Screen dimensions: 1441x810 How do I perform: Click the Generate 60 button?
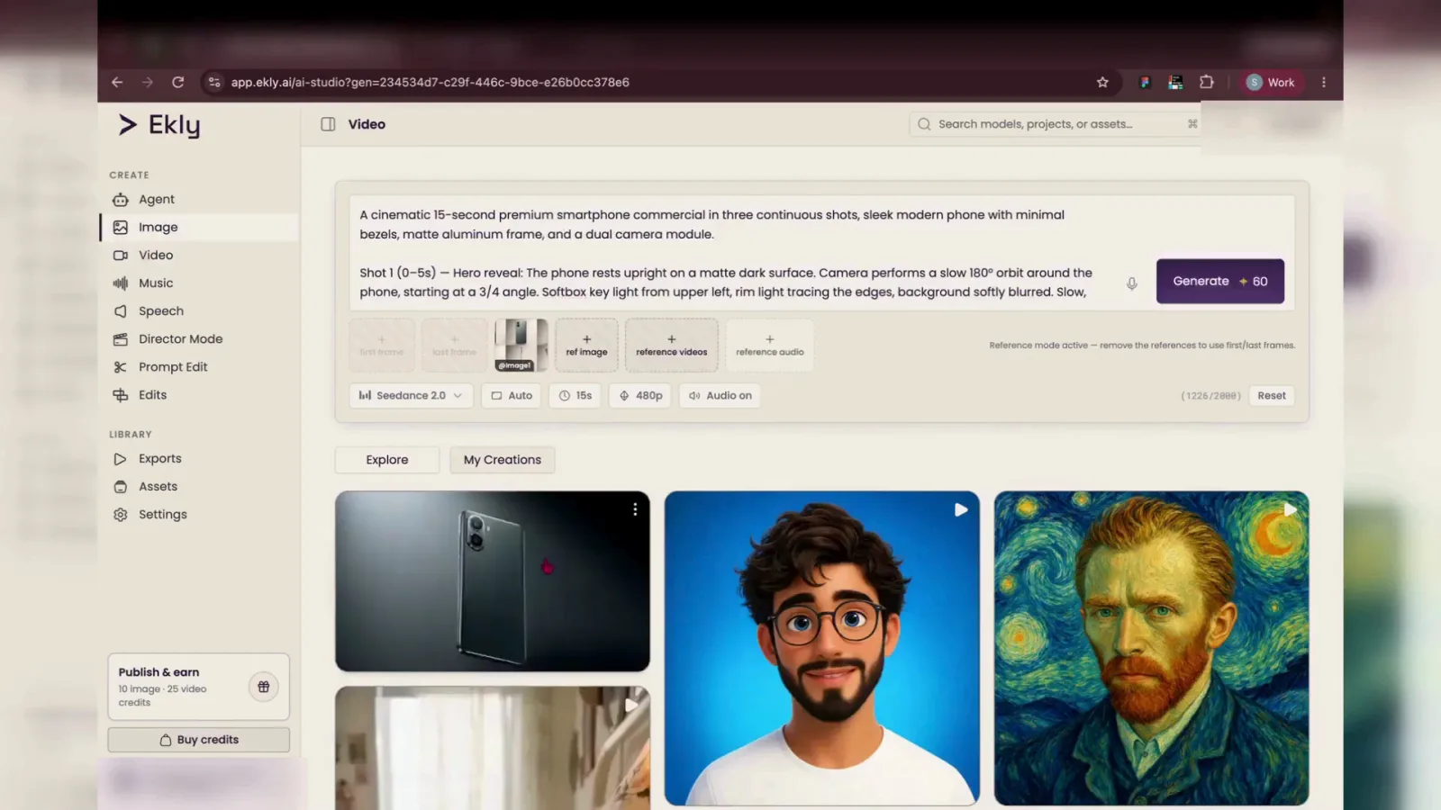pos(1220,281)
